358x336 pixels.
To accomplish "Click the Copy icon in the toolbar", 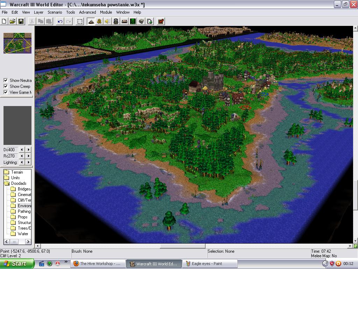I will pyautogui.click(x=41, y=21).
